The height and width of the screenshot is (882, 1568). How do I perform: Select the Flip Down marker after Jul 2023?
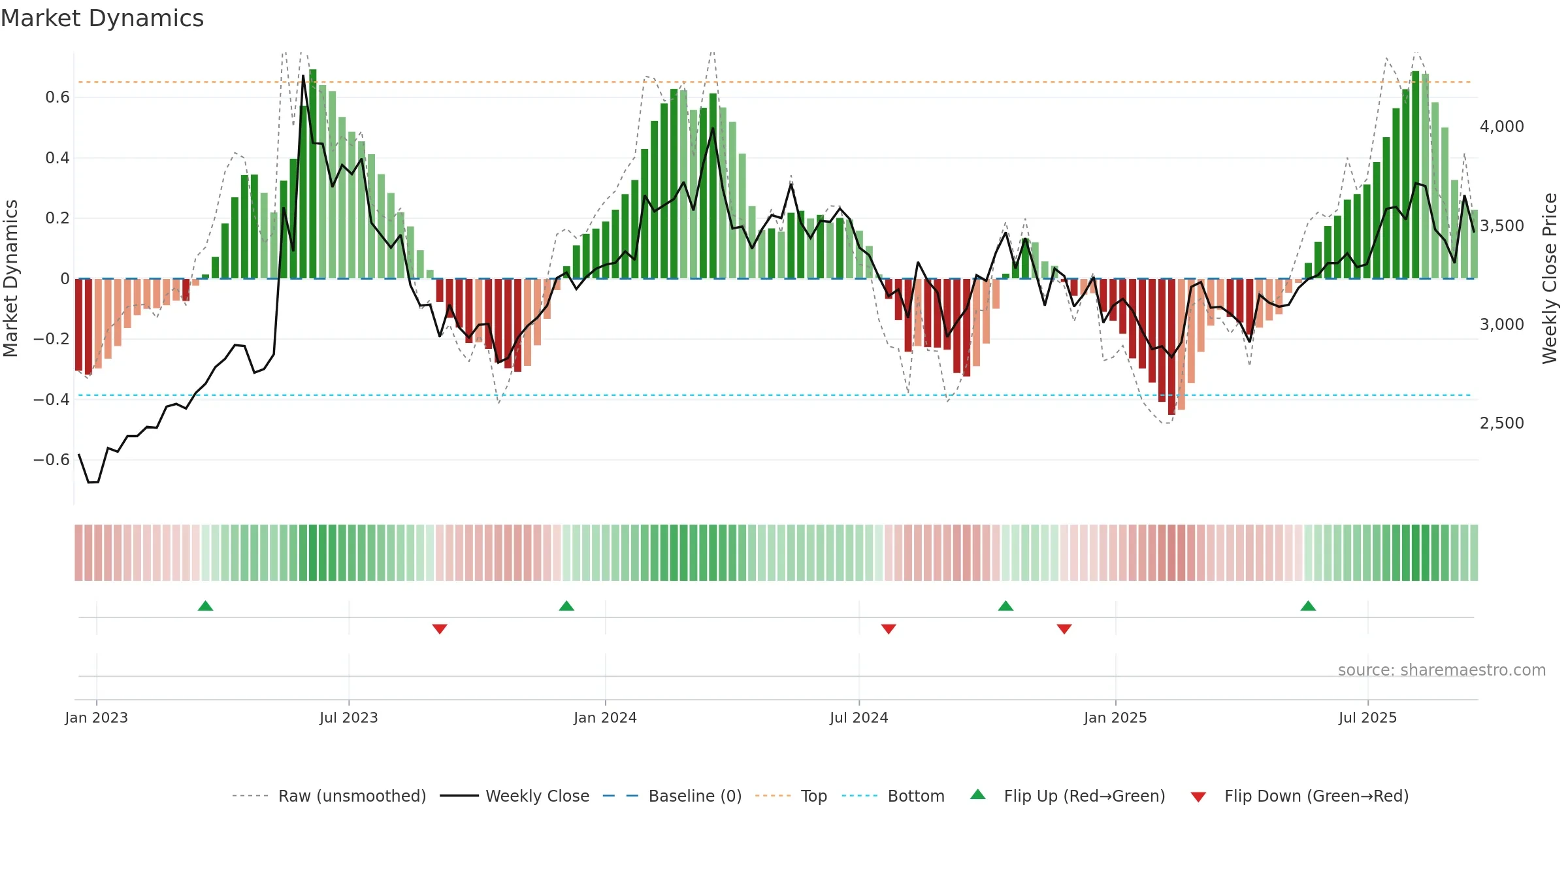tap(440, 629)
